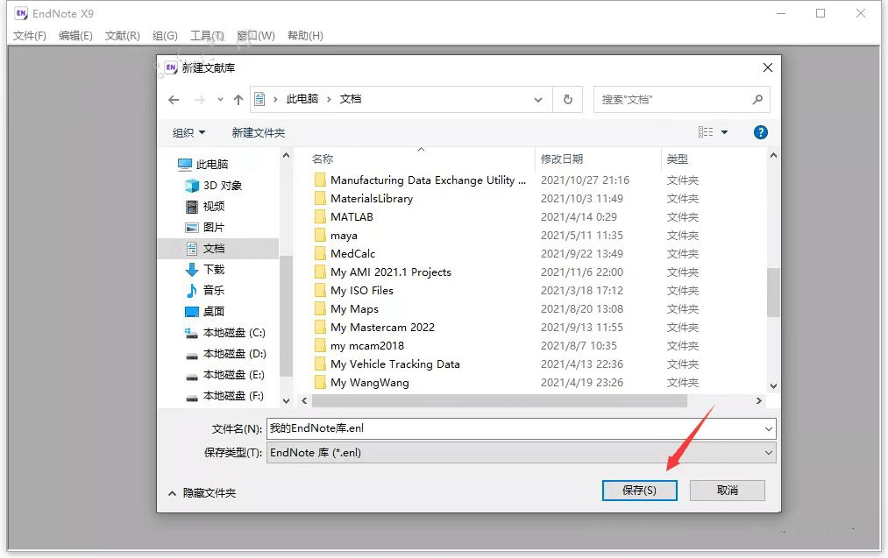
Task: Open 组(G) menu in EndNote
Action: pos(165,36)
